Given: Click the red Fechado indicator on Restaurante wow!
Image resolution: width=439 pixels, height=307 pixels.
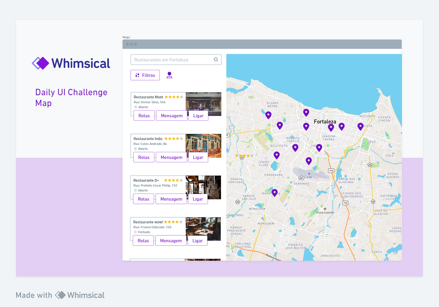Looking at the screenshot, I should [135, 232].
